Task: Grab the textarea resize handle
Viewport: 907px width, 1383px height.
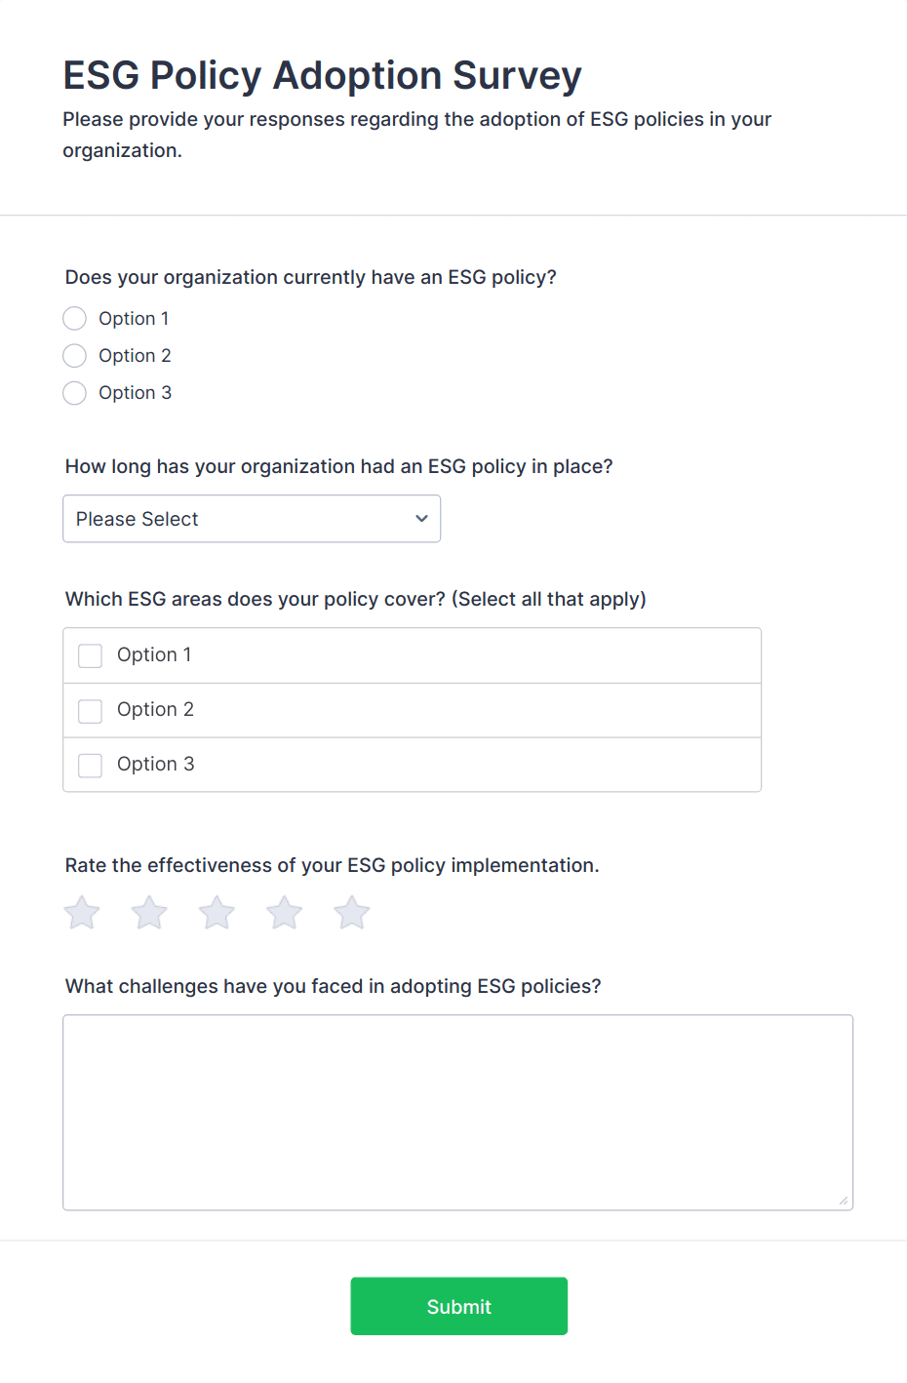Action: (844, 1201)
